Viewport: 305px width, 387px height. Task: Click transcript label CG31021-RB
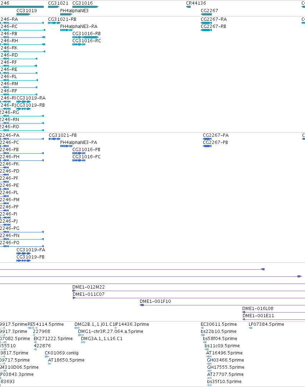point(62,19)
